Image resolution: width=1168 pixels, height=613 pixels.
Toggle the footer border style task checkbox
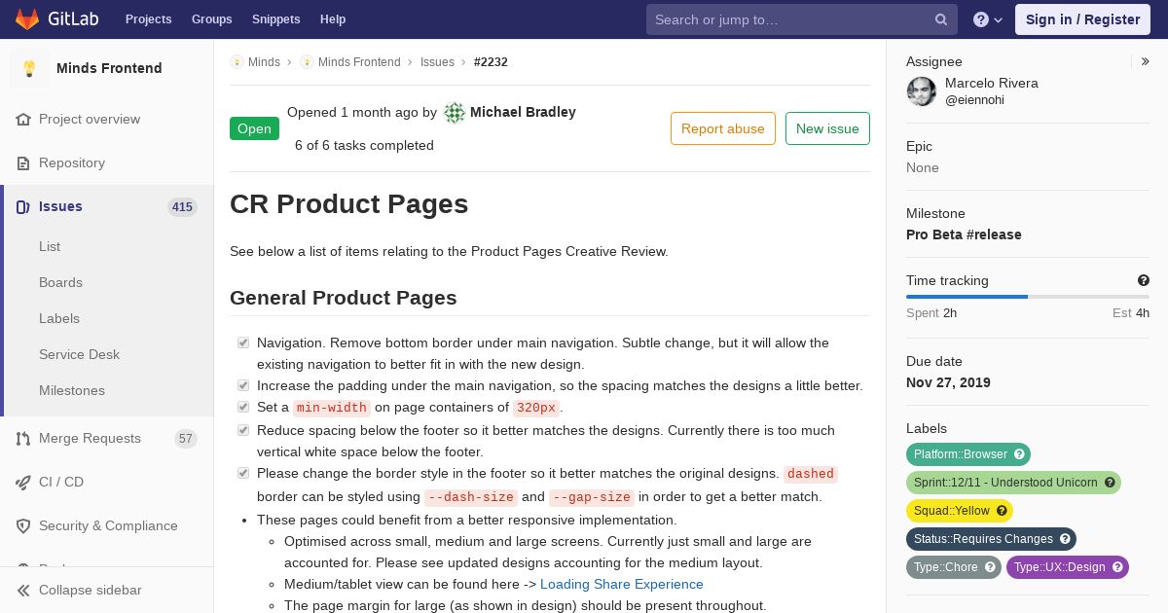(x=243, y=473)
